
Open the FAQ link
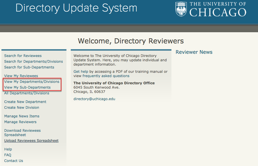pyautogui.click(x=8, y=155)
